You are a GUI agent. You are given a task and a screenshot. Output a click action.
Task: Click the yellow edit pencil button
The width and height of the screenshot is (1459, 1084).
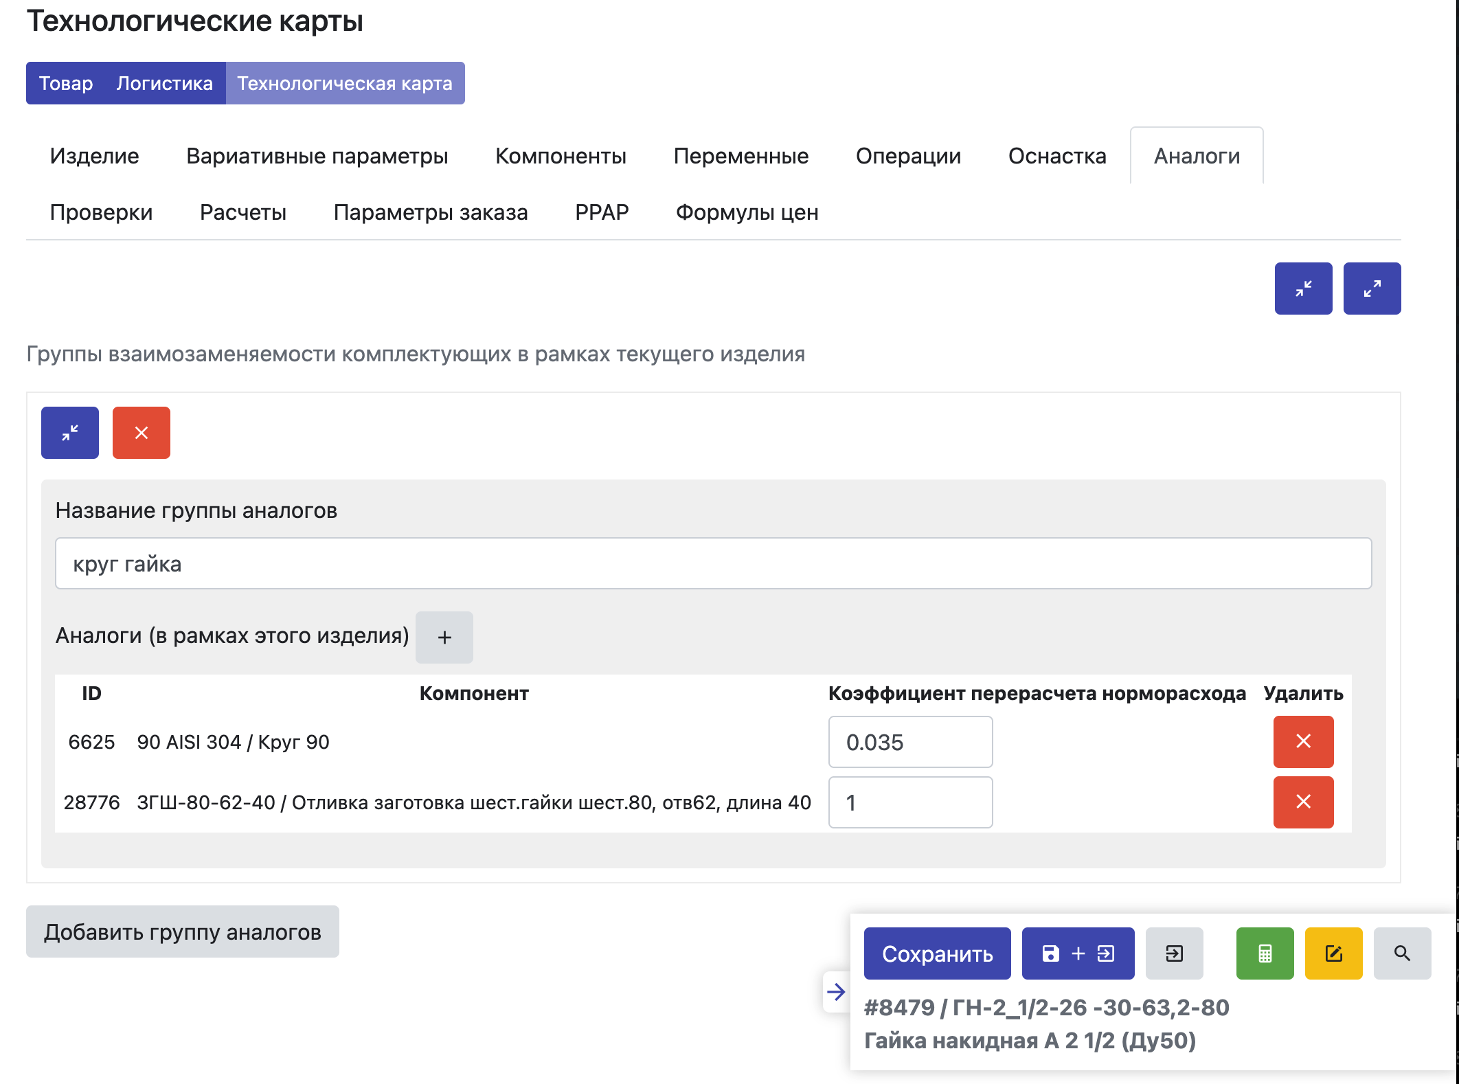coord(1333,953)
